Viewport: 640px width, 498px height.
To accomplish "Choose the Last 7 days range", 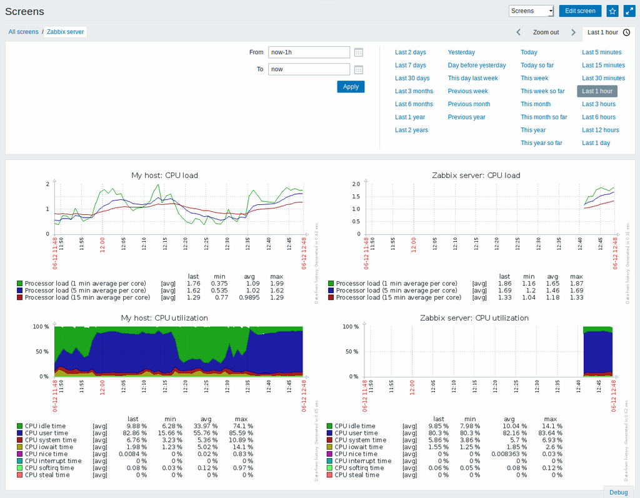I will [410, 66].
